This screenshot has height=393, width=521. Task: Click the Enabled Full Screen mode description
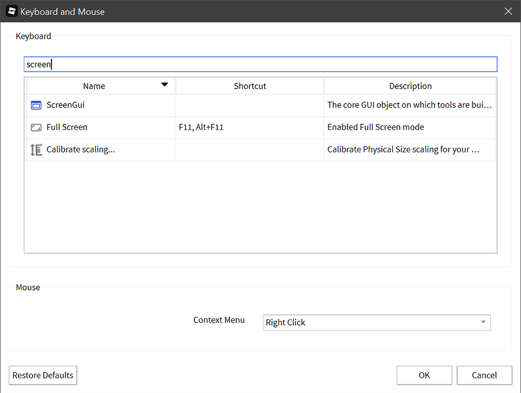[x=375, y=127]
